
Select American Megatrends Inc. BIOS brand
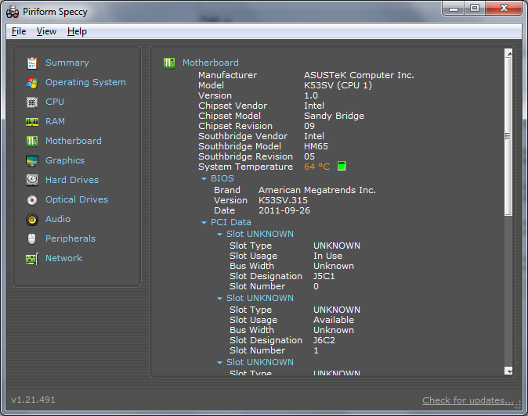tap(316, 190)
